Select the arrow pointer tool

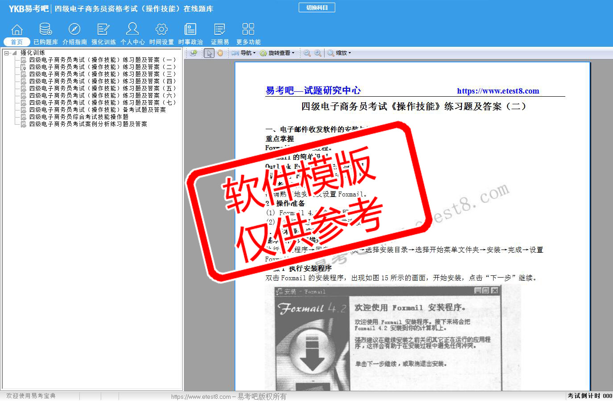click(210, 53)
